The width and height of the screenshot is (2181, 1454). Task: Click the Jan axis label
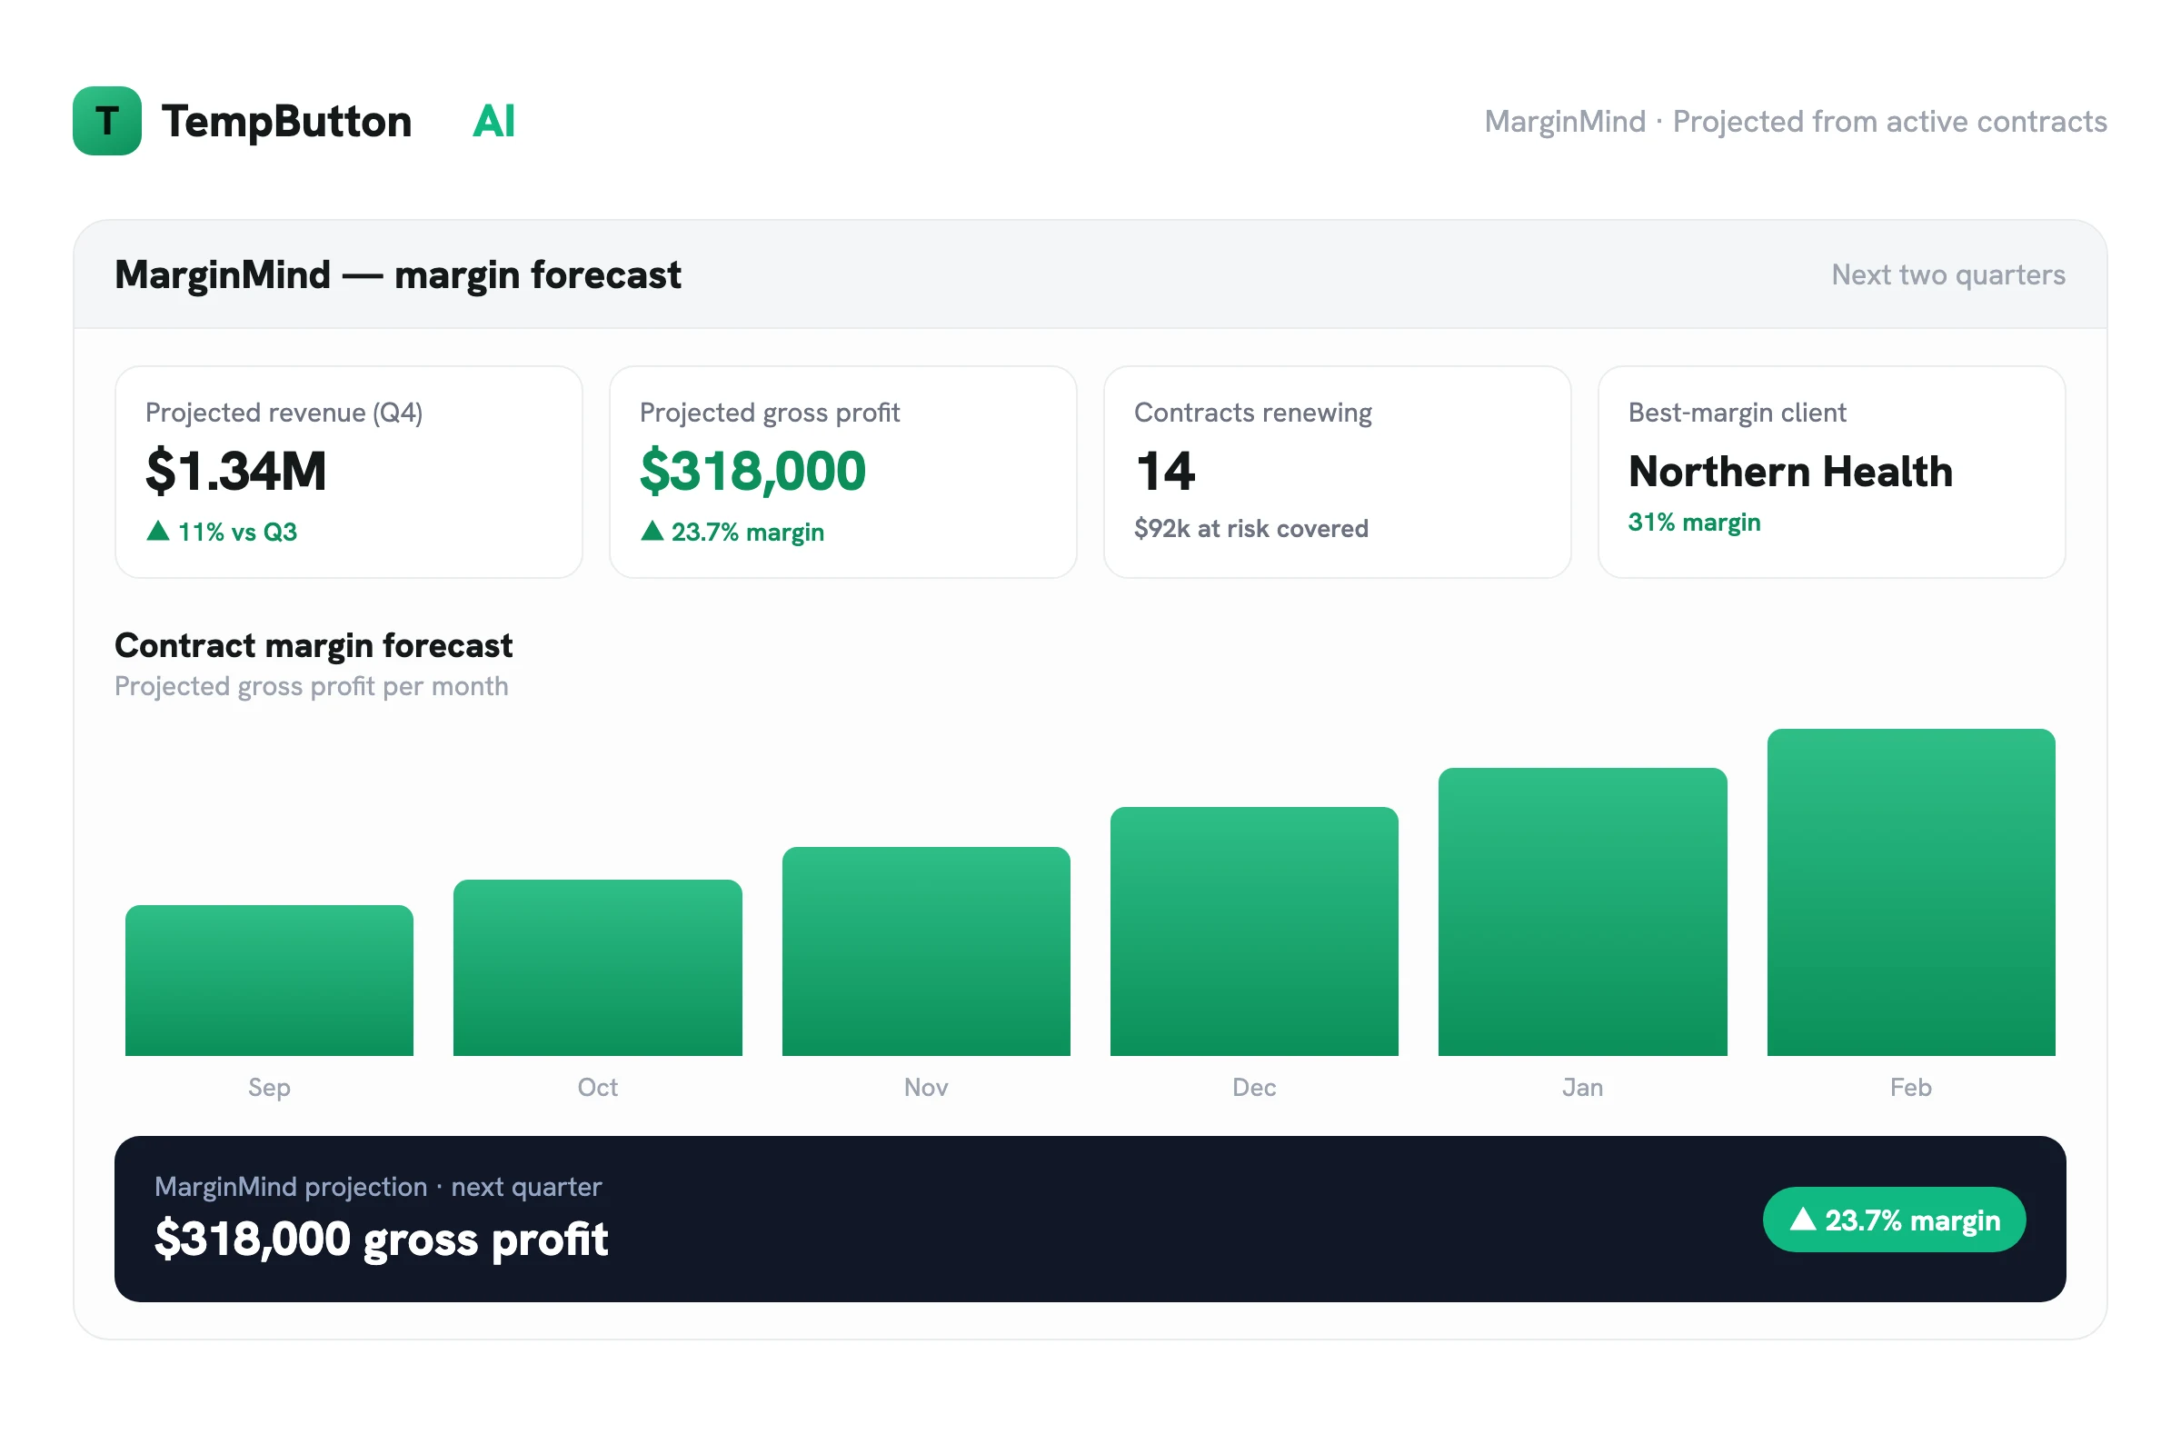1582,1088
